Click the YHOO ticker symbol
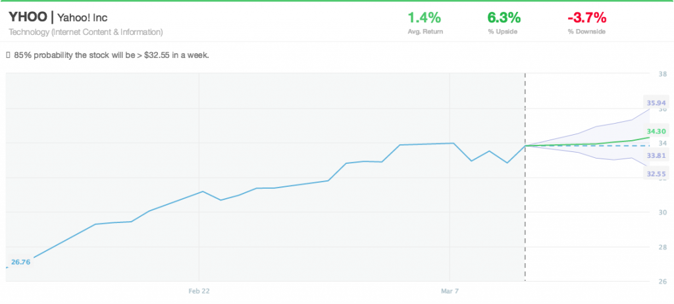 pos(28,18)
